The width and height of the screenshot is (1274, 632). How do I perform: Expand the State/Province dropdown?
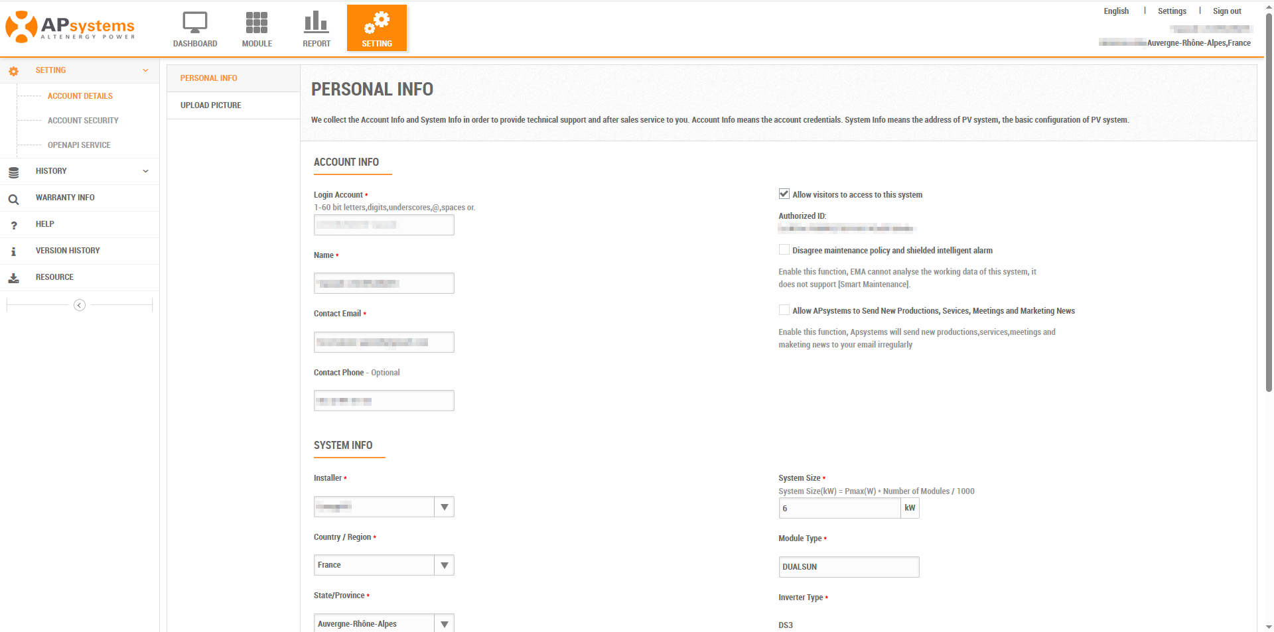tap(444, 623)
